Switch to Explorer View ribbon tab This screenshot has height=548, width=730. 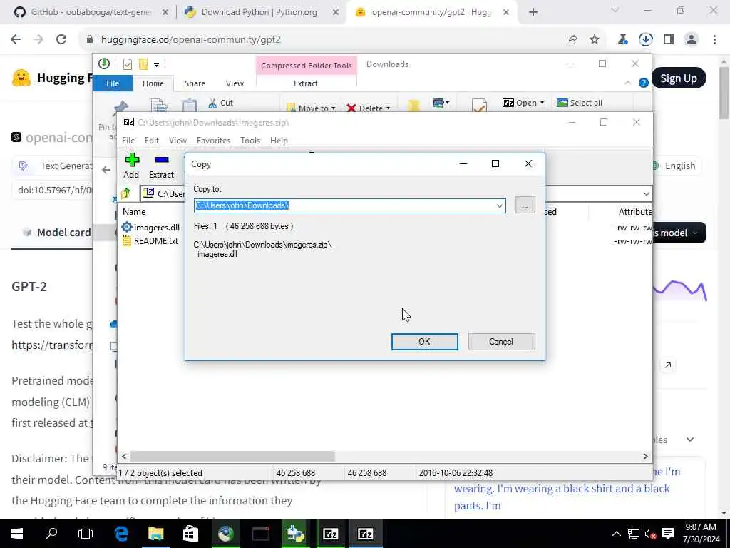(235, 83)
